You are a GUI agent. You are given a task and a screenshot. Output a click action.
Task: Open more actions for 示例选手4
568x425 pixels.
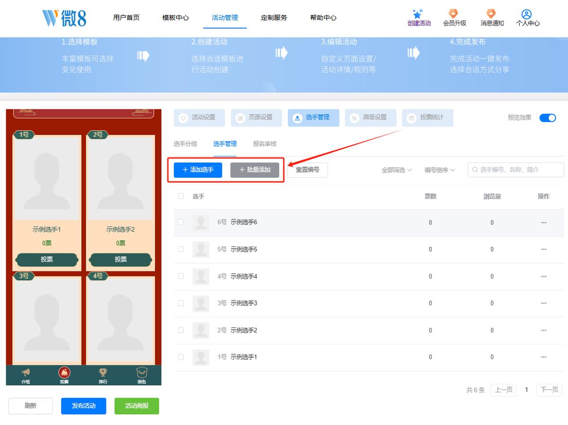coord(543,276)
